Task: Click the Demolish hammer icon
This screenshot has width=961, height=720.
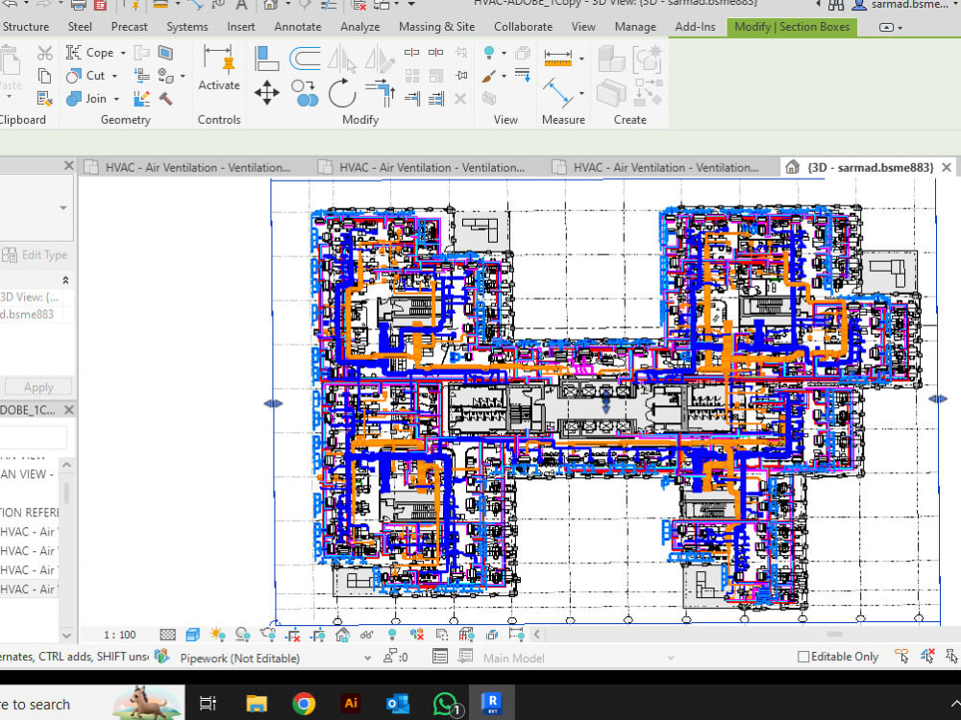Action: [165, 99]
